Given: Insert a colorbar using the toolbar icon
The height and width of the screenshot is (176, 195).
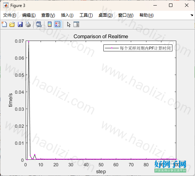Looking at the screenshot, I should (50, 24).
